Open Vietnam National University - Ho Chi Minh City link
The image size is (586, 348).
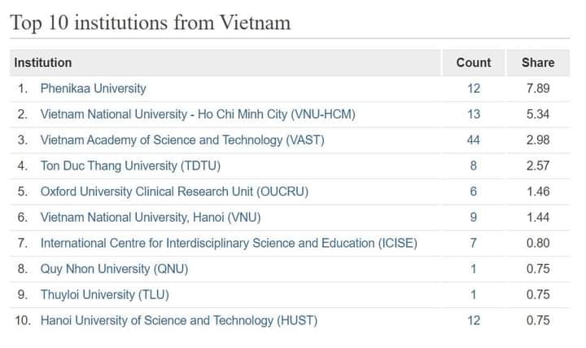[x=198, y=114]
